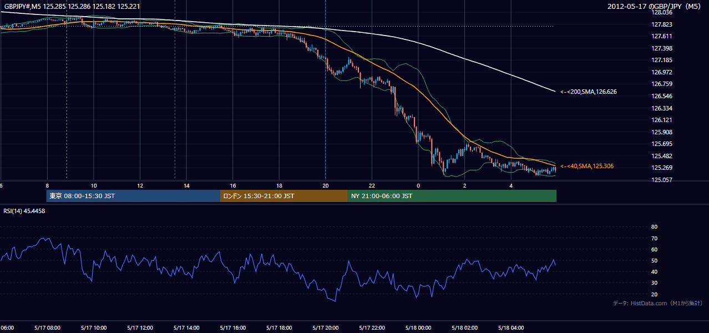Click price axis value 128.036
The image size is (709, 333).
(x=662, y=12)
